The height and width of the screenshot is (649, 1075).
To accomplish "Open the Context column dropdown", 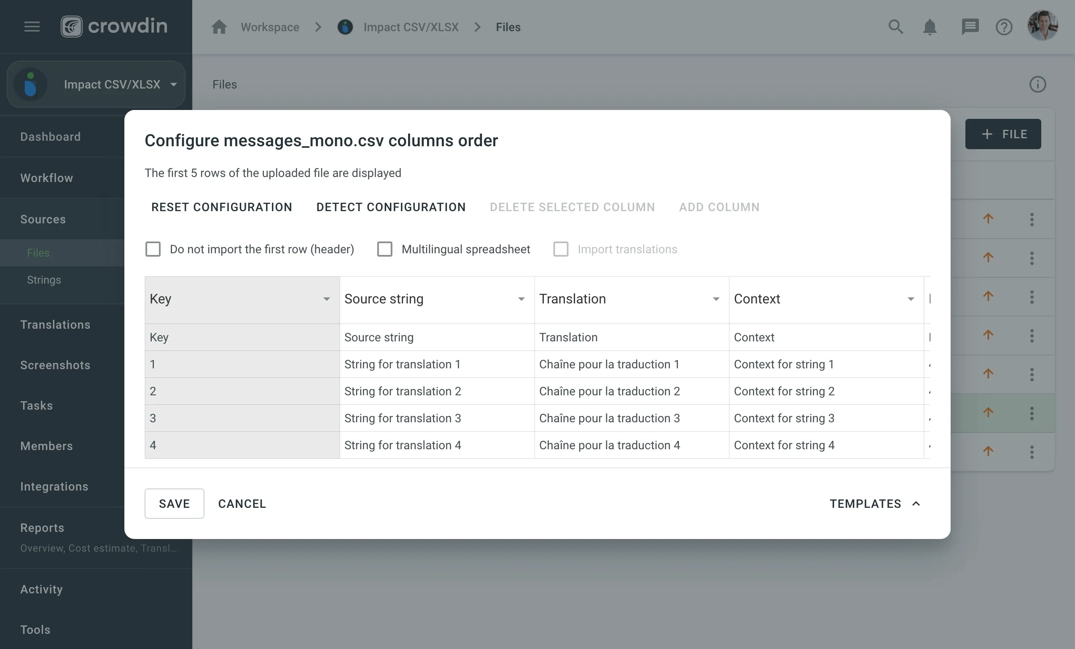I will [911, 299].
